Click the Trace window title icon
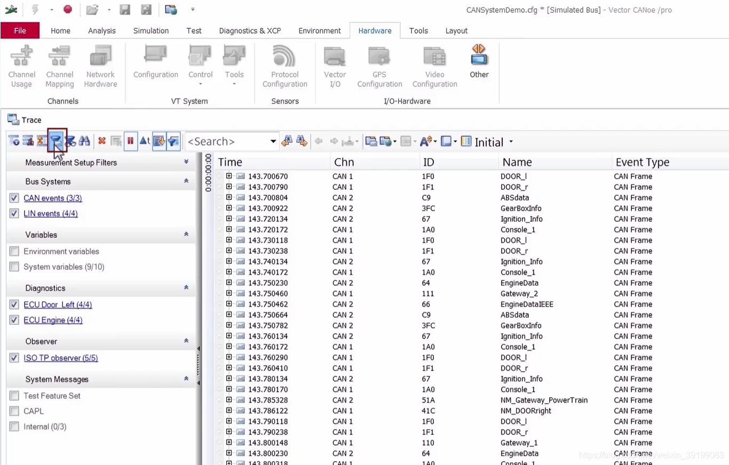729x465 pixels. (x=13, y=119)
